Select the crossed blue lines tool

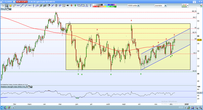coord(60,6)
